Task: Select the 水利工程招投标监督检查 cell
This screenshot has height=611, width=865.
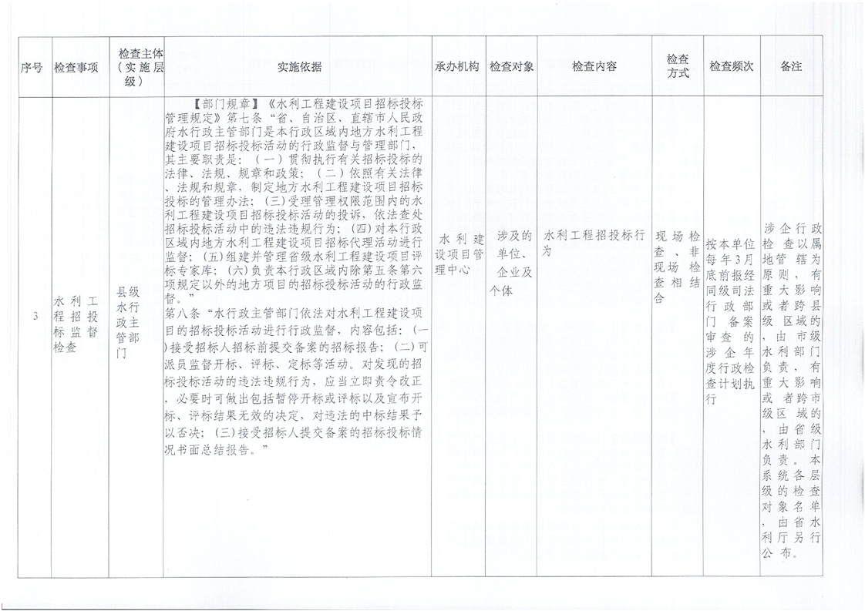Action: pyautogui.click(x=76, y=322)
